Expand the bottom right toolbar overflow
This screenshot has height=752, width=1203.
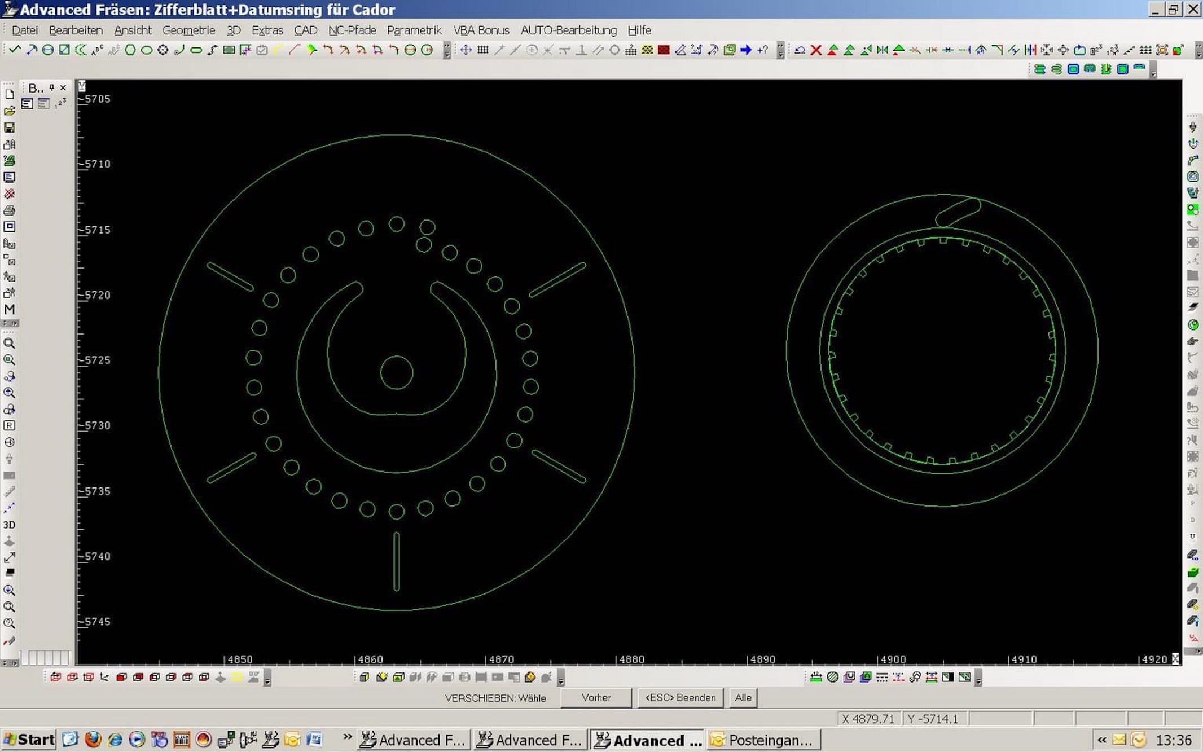978,678
